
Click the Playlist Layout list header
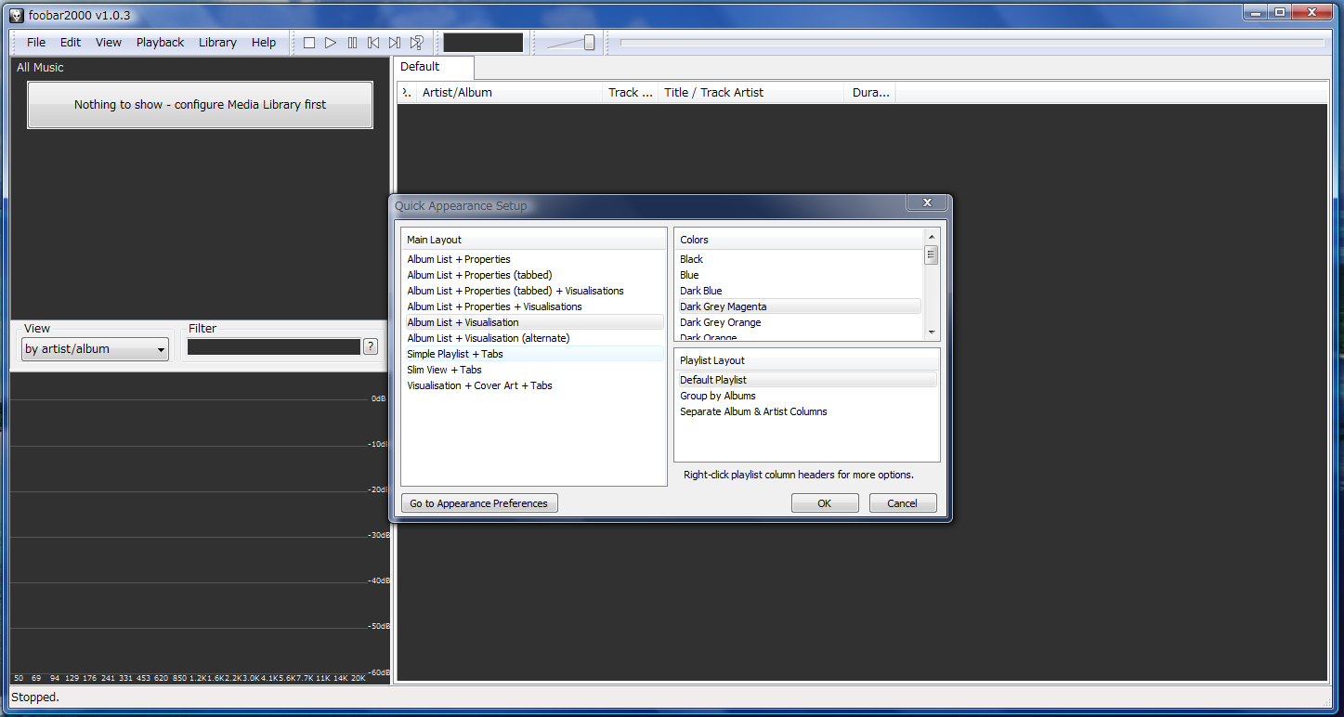806,360
